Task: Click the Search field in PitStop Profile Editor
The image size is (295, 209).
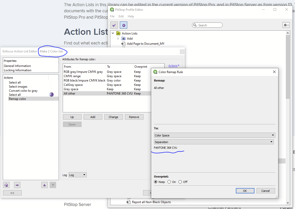Action: [207, 25]
